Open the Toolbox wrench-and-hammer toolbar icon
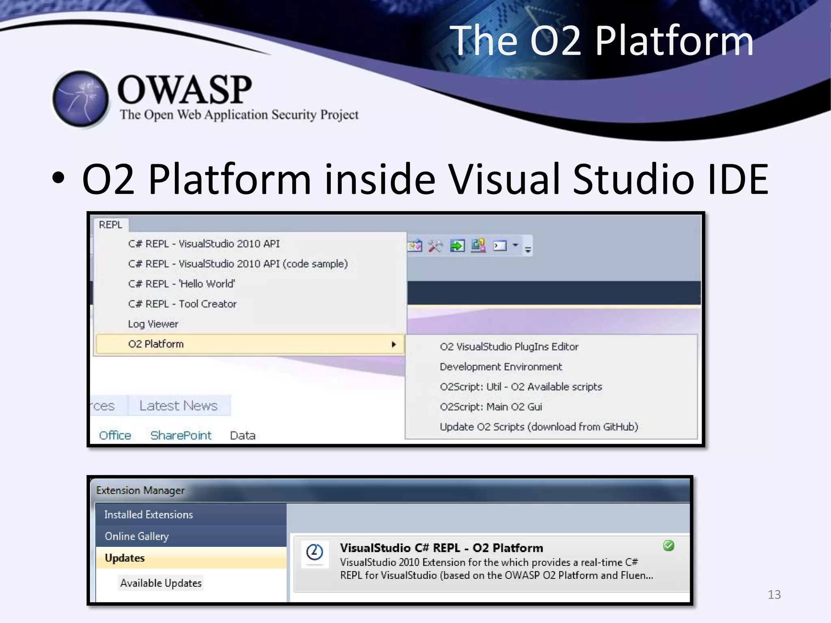 (435, 246)
